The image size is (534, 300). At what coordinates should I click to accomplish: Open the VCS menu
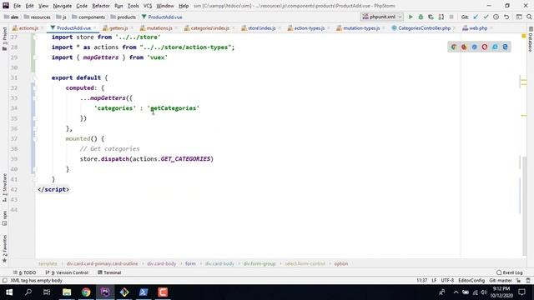click(x=148, y=6)
